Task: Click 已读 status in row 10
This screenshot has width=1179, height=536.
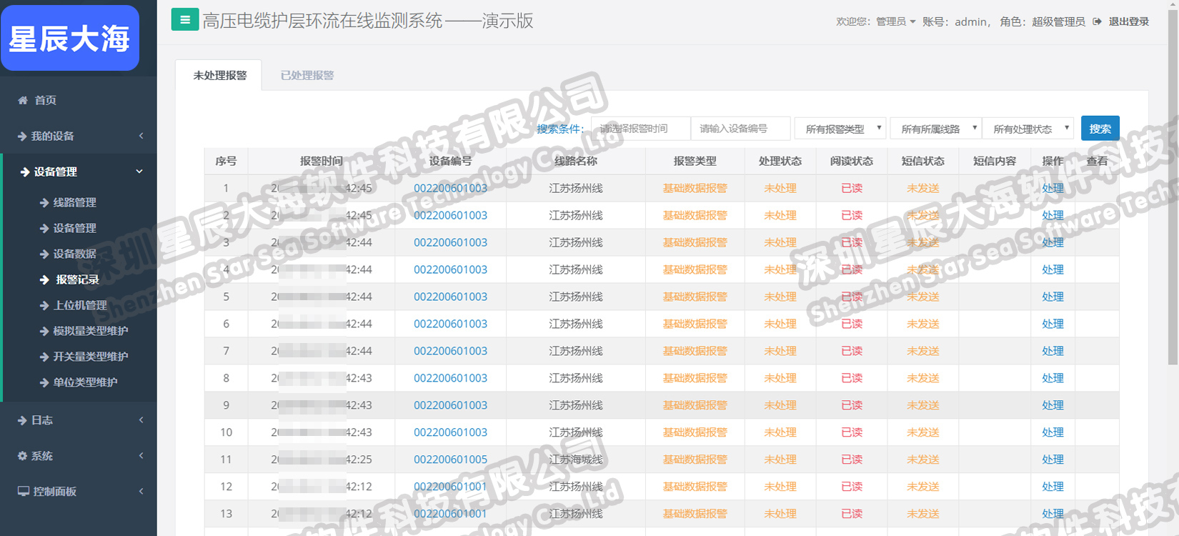Action: tap(852, 433)
